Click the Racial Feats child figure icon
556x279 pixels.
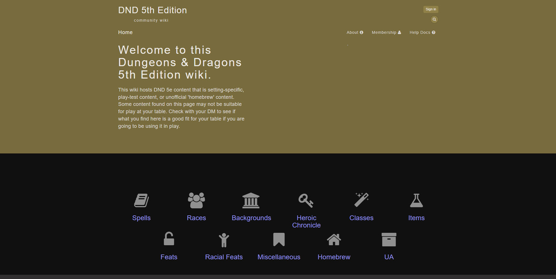[224, 240]
